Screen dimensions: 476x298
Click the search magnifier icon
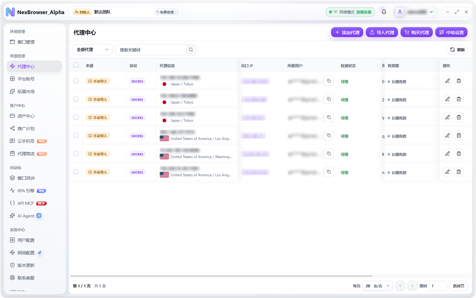pyautogui.click(x=191, y=50)
